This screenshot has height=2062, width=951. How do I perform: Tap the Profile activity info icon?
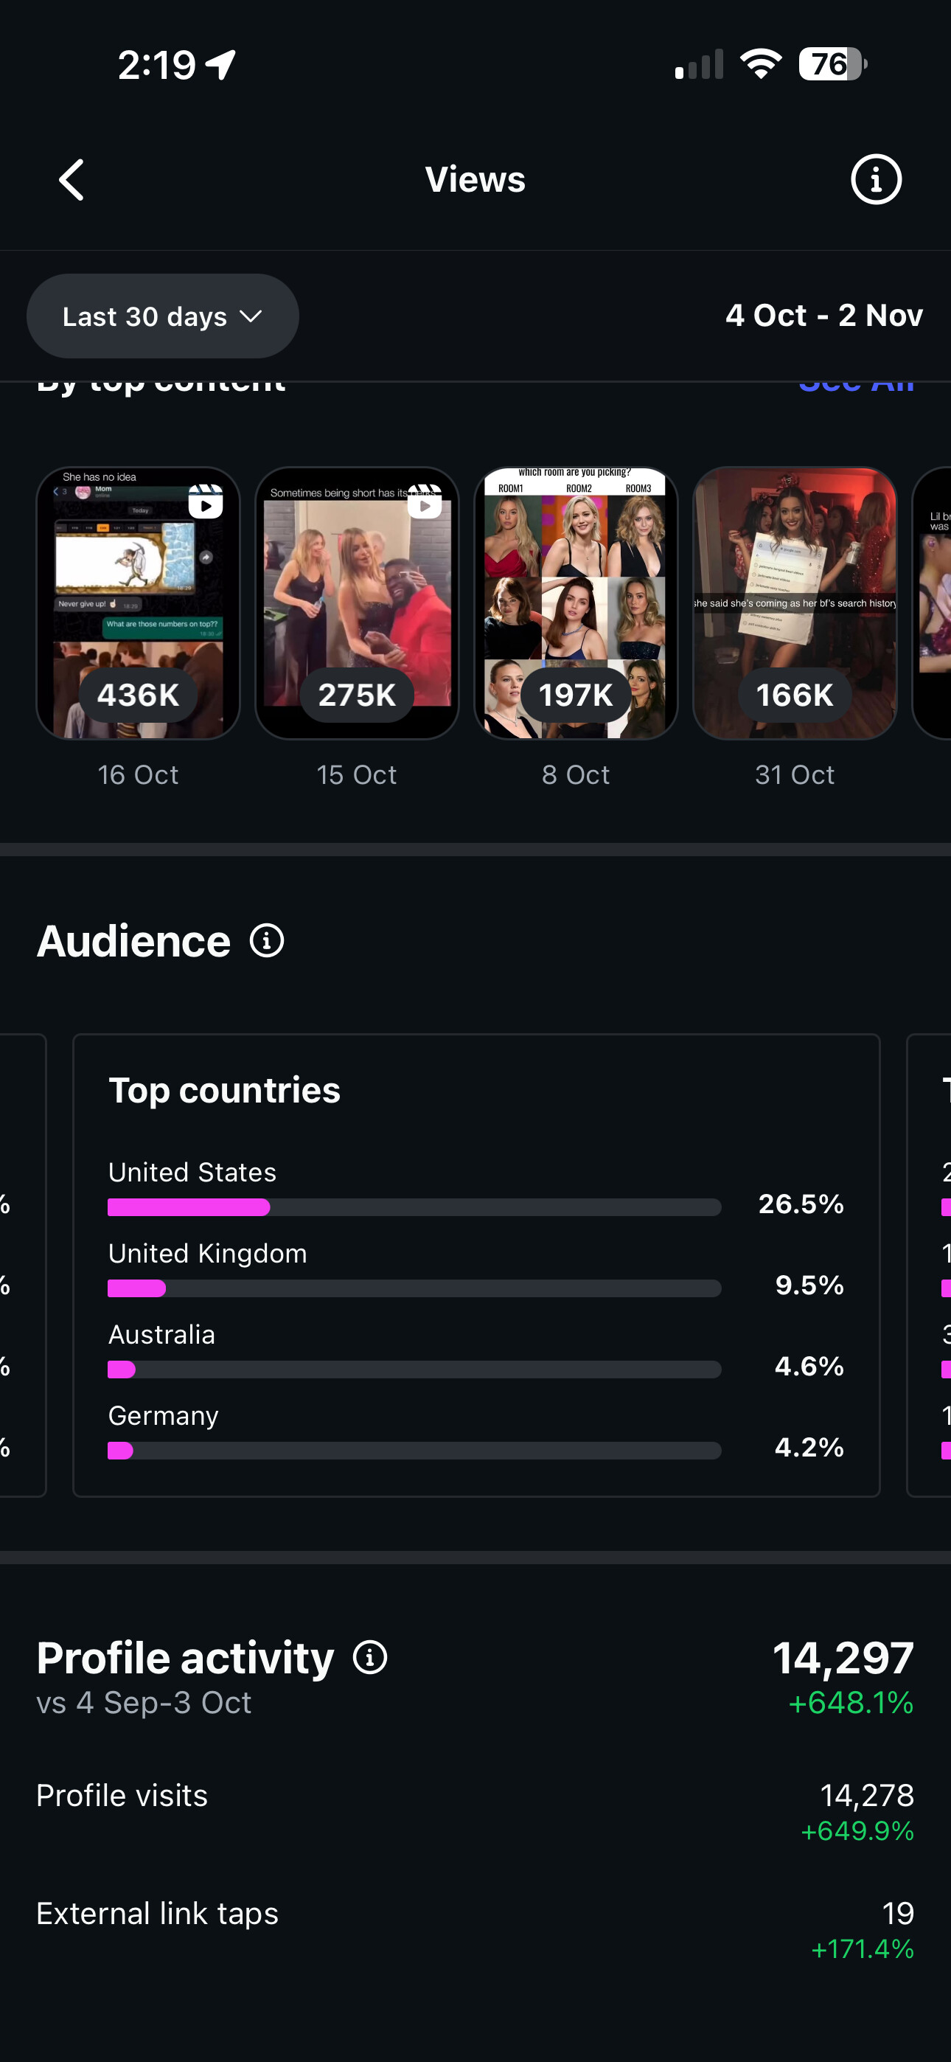click(370, 1658)
